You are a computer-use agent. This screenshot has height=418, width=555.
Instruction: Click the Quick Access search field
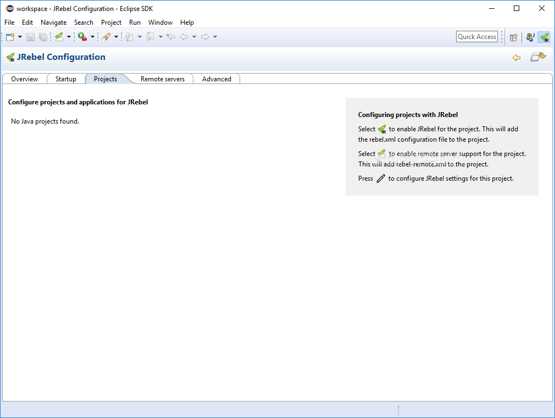(477, 36)
